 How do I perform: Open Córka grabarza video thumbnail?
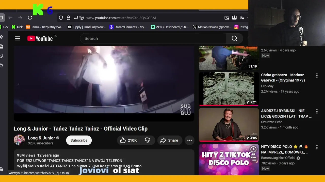(x=229, y=89)
